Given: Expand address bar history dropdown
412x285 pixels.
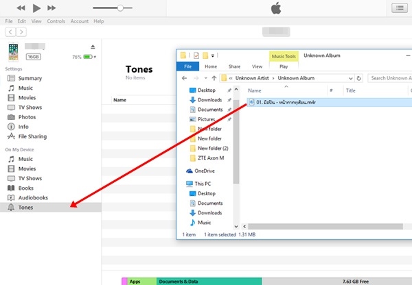Looking at the screenshot, I should pos(350,78).
